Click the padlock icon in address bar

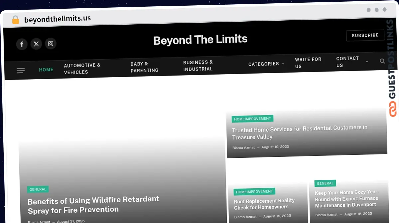pos(16,20)
